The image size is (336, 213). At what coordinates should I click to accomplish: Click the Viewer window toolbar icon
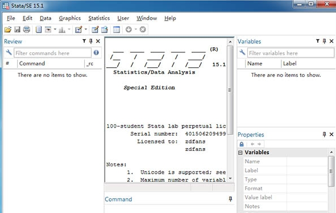point(48,30)
